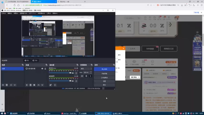Viewport: 204px width, 115px height.
Task: Open the transition properties three-dot menu
Action: (x=91, y=76)
